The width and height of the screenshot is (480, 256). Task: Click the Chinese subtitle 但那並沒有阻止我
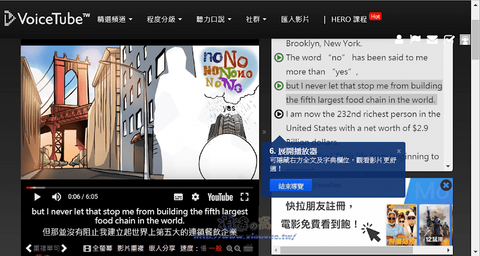tap(140, 232)
